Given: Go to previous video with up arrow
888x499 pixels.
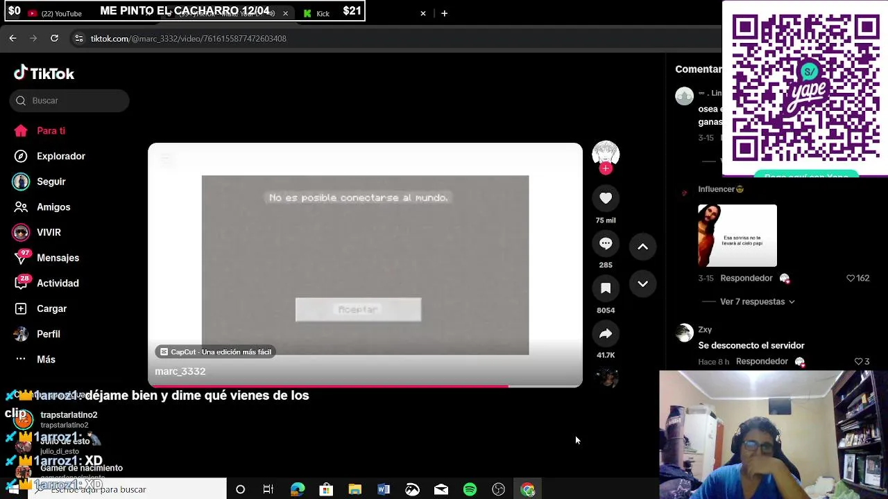Looking at the screenshot, I should point(642,247).
